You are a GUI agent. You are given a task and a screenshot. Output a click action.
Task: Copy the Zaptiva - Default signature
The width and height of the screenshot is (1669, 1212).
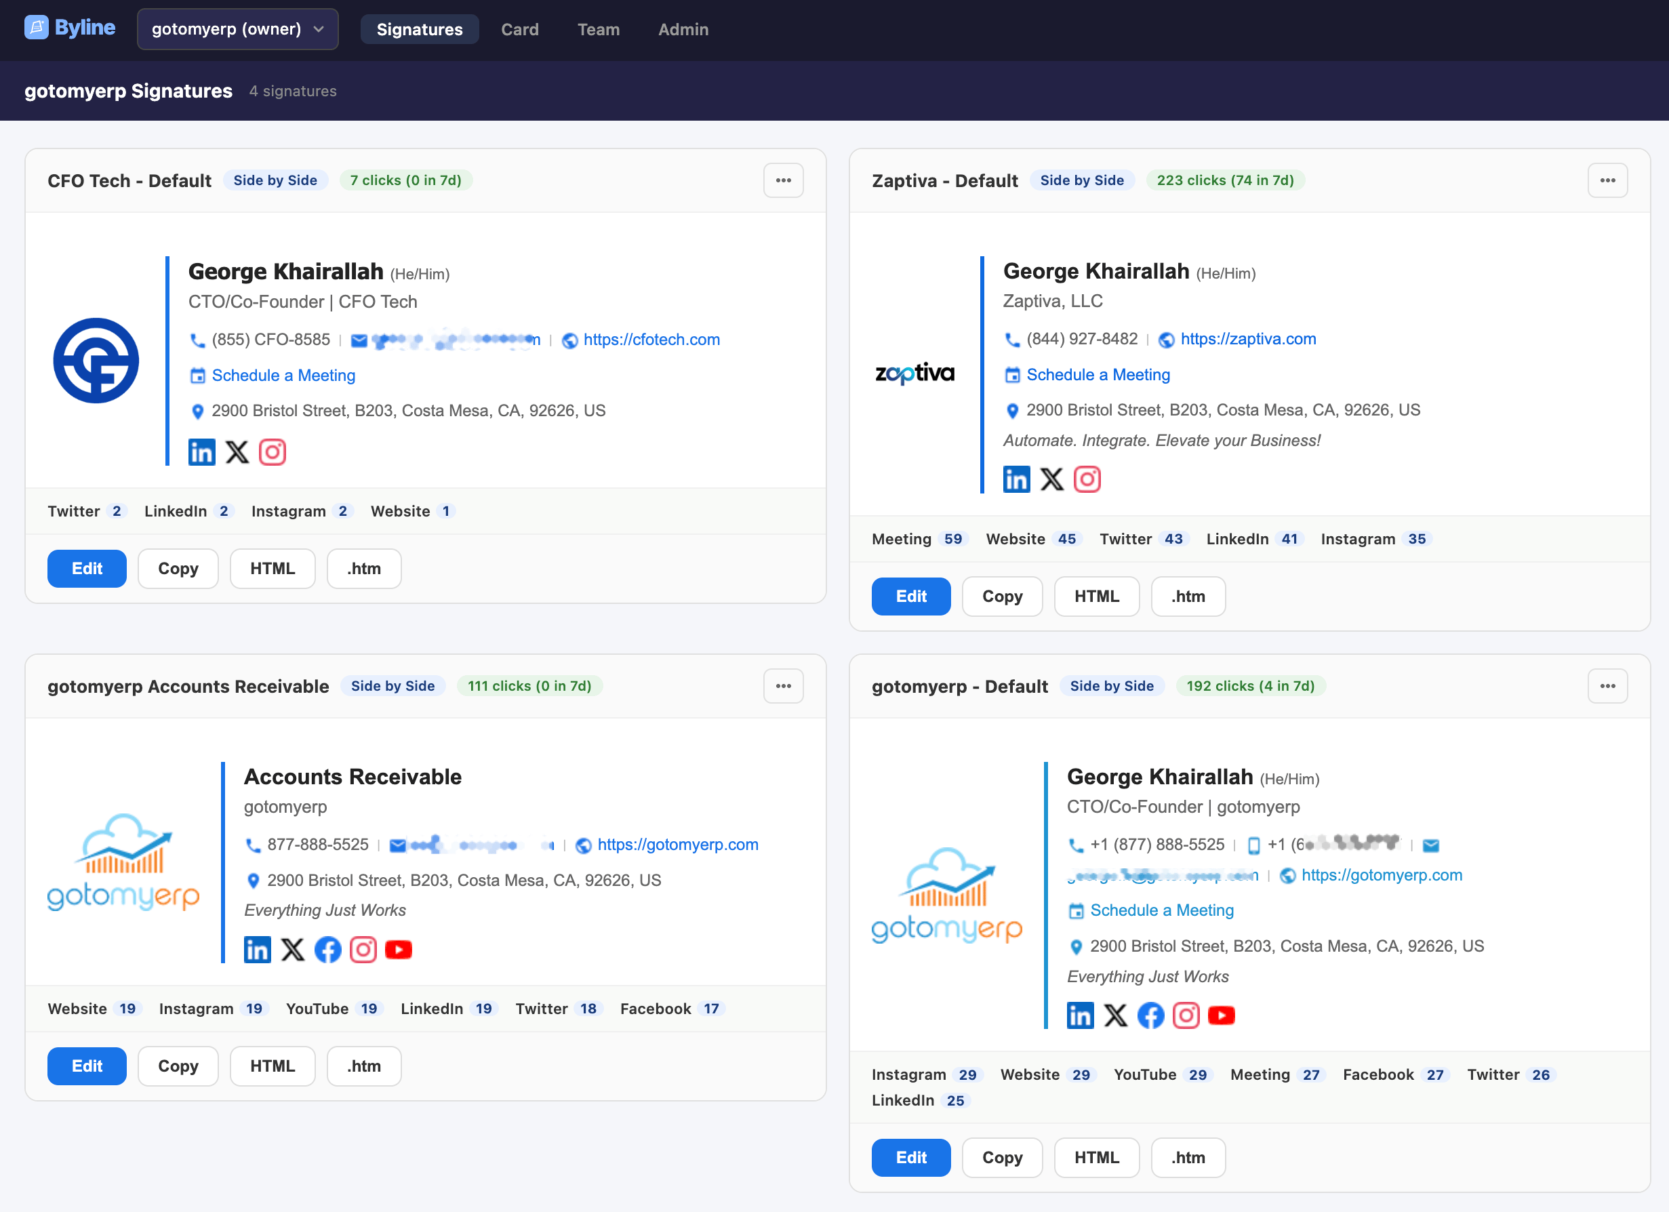pos(1003,597)
